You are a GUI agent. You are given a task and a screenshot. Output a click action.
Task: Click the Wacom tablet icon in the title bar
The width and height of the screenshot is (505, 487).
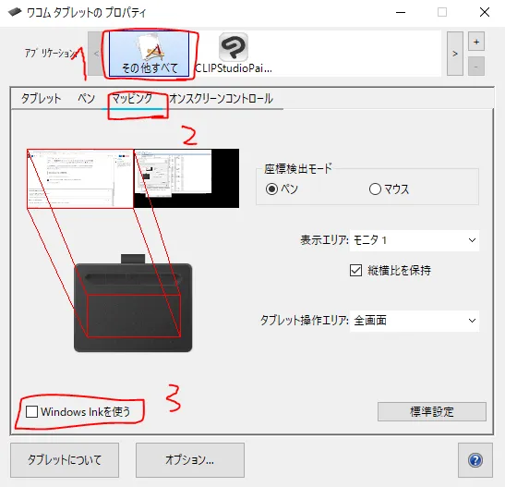click(x=15, y=12)
